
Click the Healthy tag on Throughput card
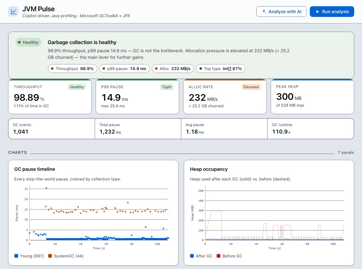tap(77, 87)
